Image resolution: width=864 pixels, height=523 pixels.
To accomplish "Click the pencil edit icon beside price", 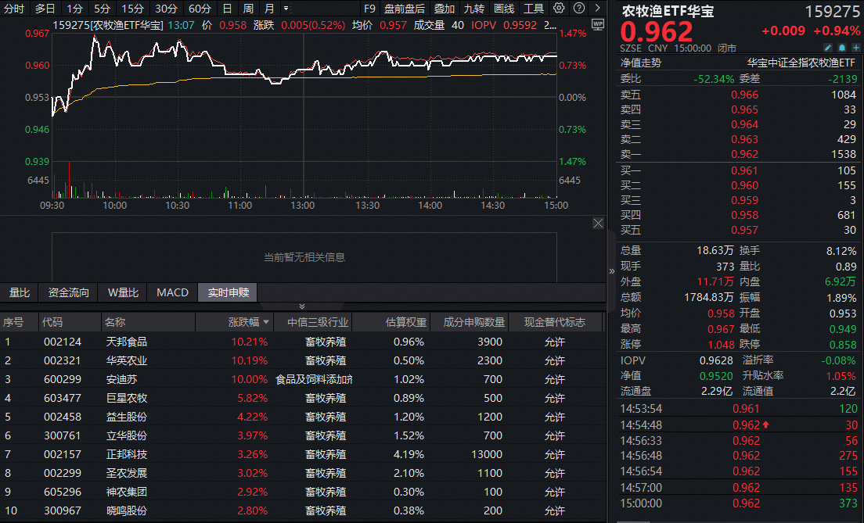I will click(x=828, y=48).
